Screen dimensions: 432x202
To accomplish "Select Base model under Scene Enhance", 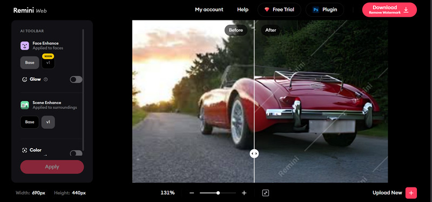I will point(30,122).
